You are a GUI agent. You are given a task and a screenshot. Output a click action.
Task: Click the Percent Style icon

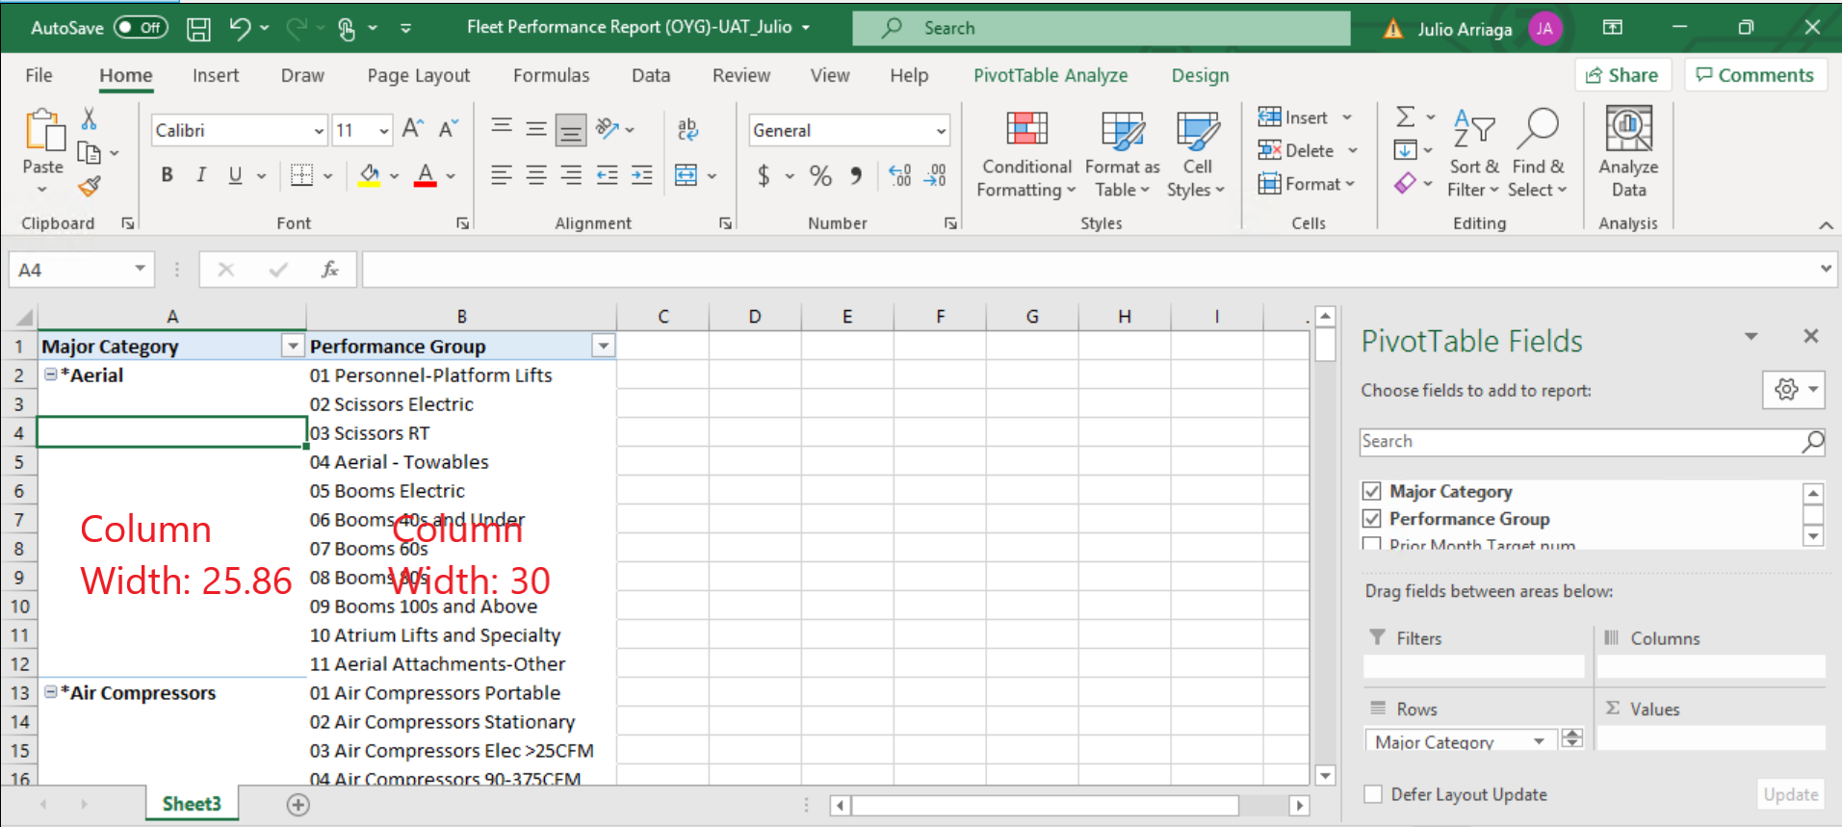pyautogui.click(x=820, y=175)
